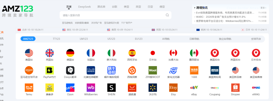Screen dimensions: 273x101
Task: Open the eMAG icon
Action: [x=256, y=87]
